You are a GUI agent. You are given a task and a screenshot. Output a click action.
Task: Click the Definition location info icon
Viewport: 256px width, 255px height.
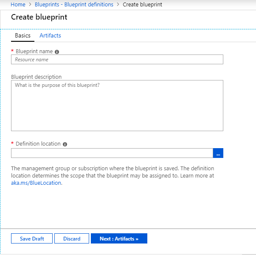point(65,144)
